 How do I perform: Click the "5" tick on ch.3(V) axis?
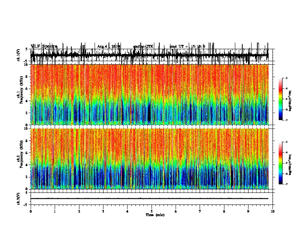[x=27, y=193]
